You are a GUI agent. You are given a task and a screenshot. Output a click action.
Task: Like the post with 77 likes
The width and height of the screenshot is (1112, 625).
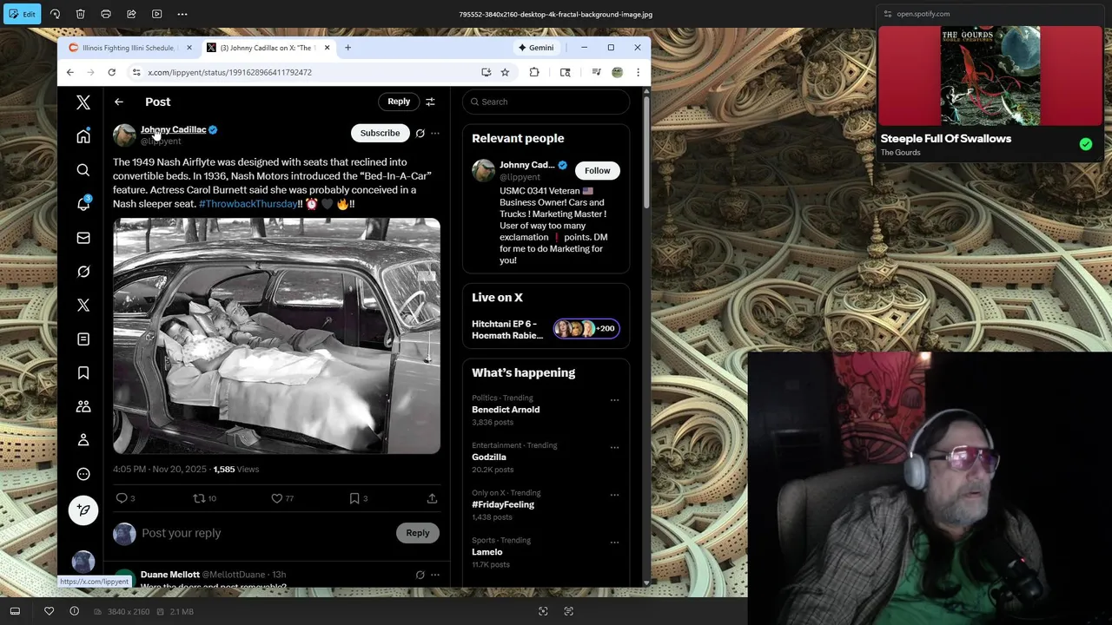click(282, 498)
